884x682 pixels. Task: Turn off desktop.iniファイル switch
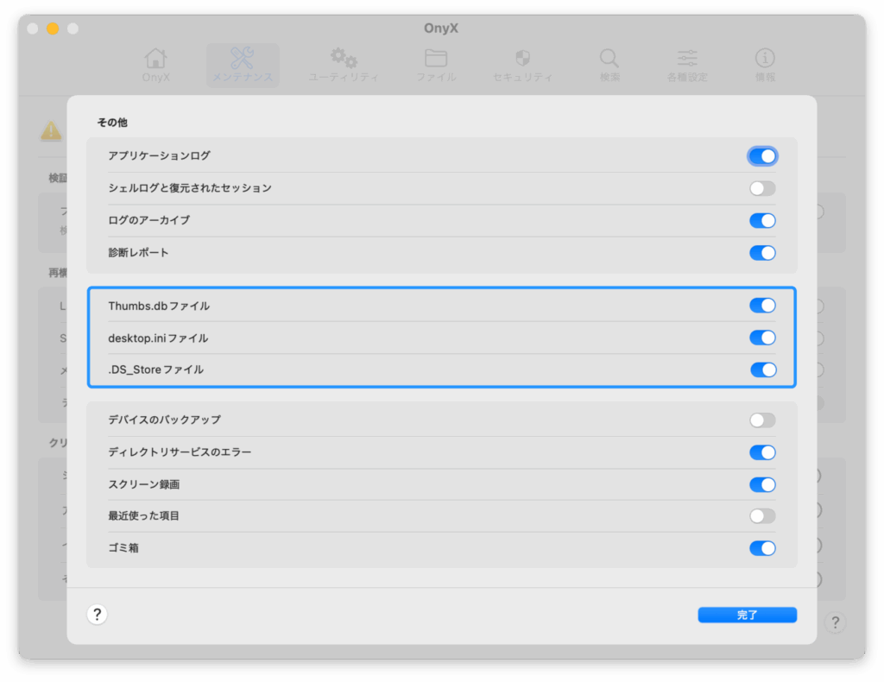point(762,338)
